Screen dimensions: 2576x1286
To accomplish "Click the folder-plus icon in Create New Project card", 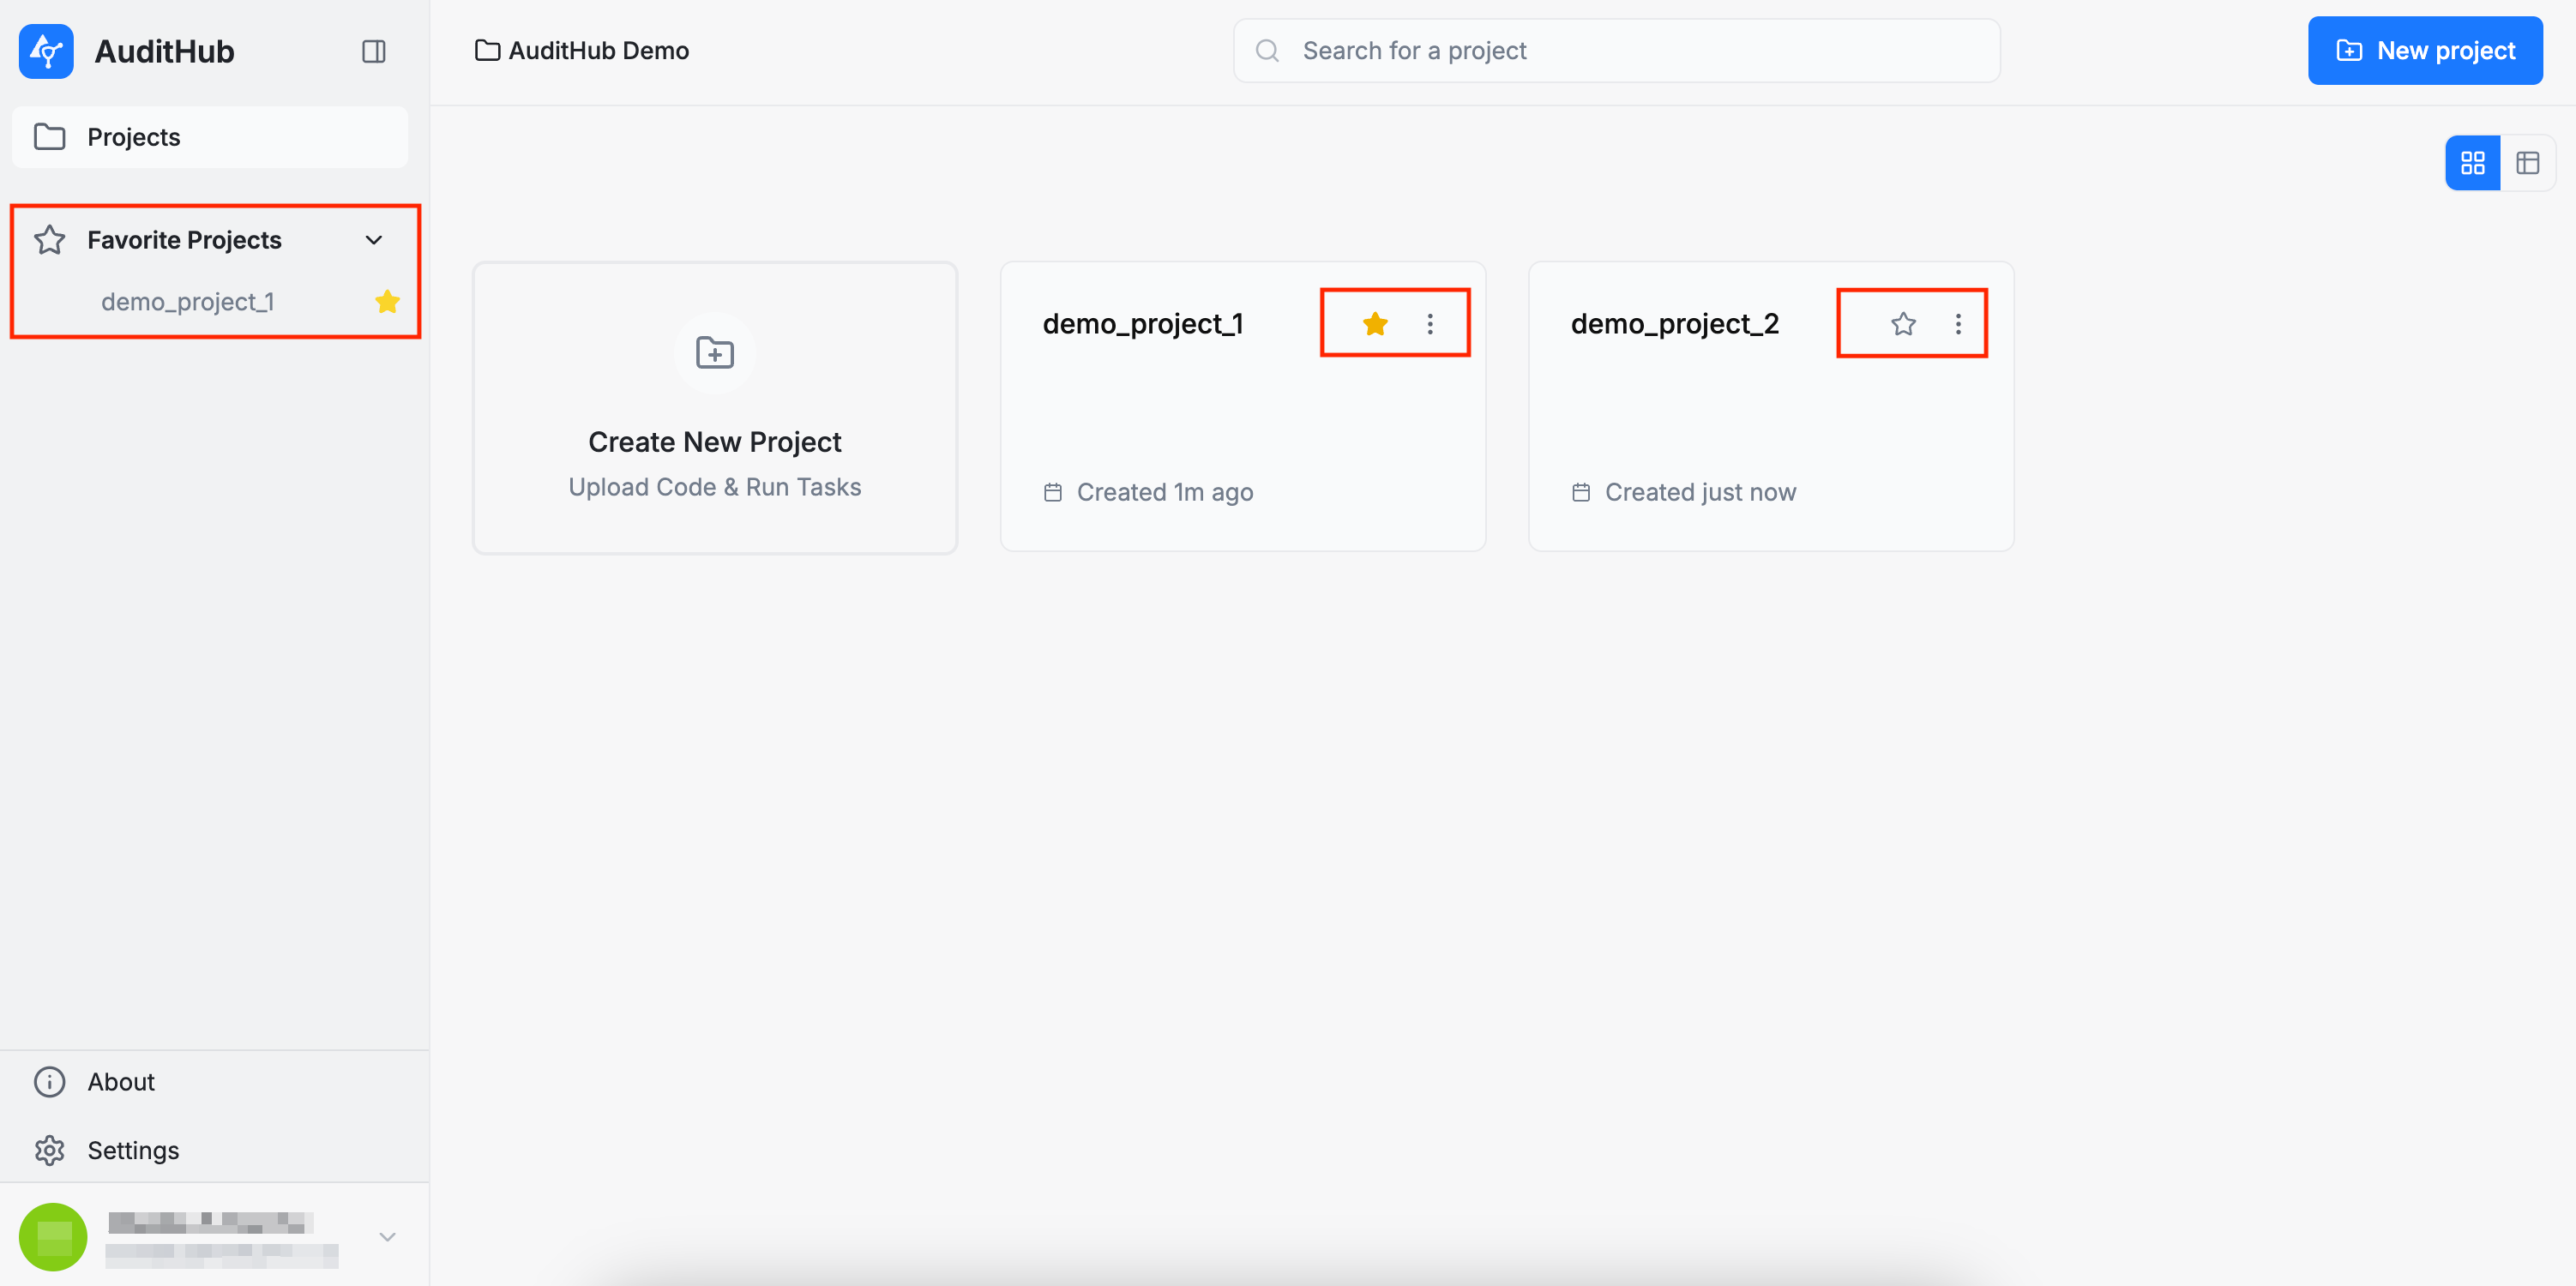I will 714,353.
